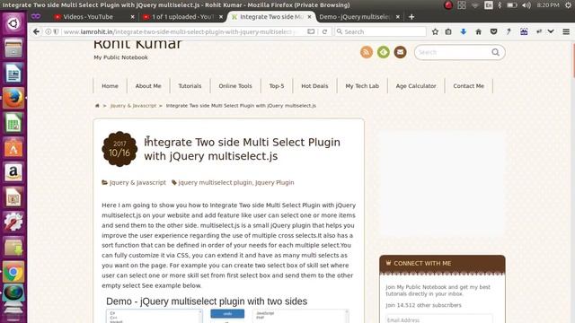Focus the Firefox search box
575x323 pixels.
coord(381,31)
